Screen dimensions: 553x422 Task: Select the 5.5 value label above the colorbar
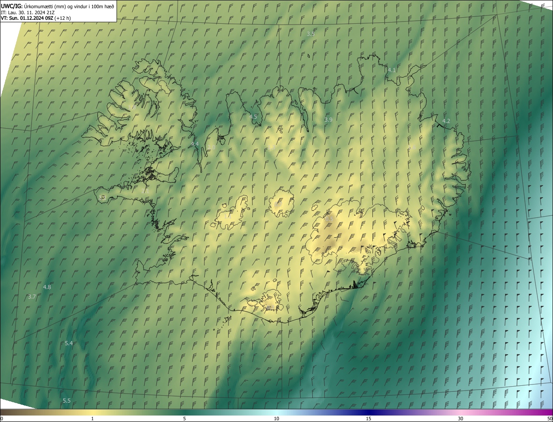coord(67,401)
